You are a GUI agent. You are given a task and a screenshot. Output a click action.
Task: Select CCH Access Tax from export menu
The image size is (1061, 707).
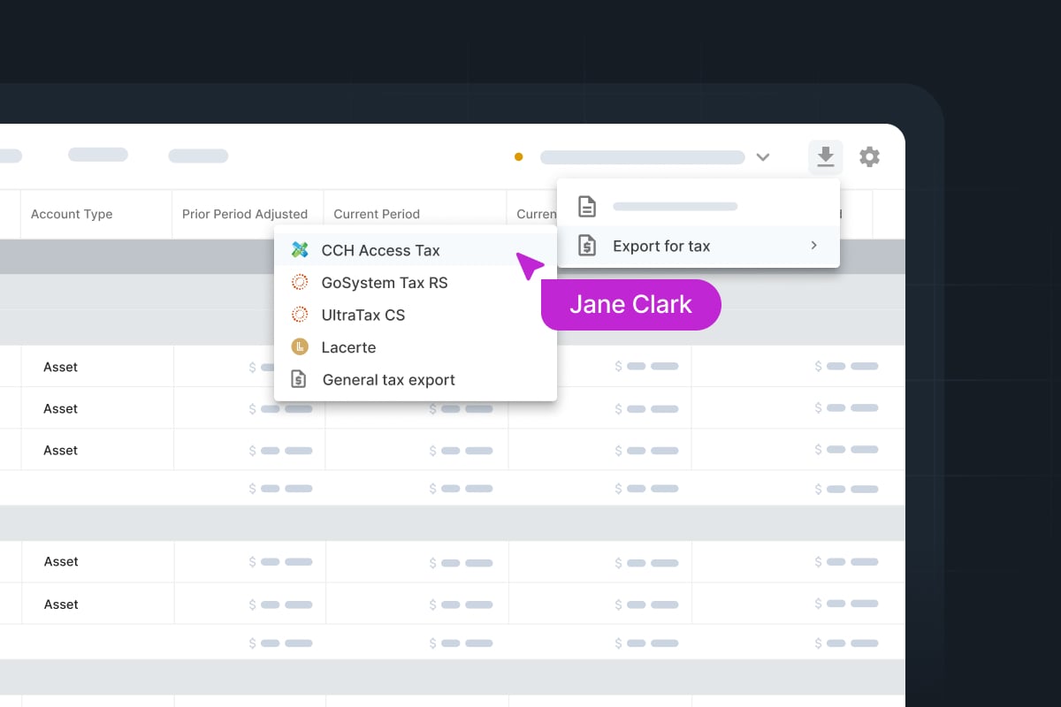(x=380, y=250)
